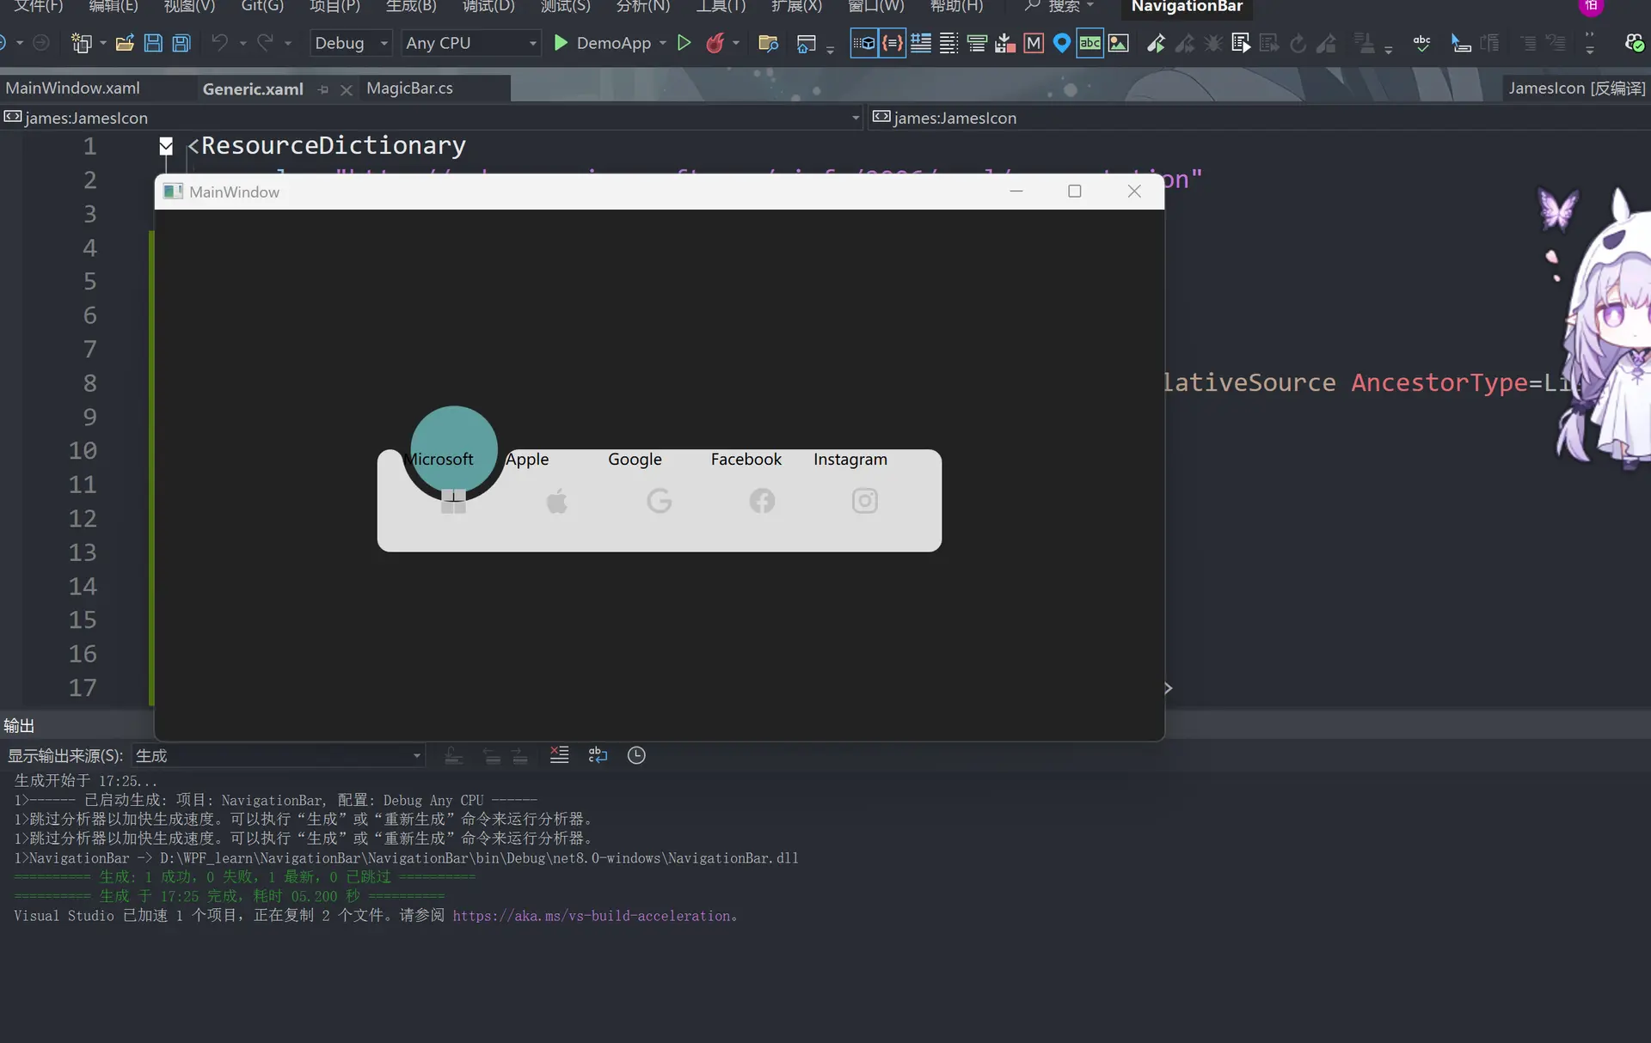Viewport: 1651px width, 1043px height.
Task: Expand the DemoApp startup project dropdown arrow
Action: 663,43
